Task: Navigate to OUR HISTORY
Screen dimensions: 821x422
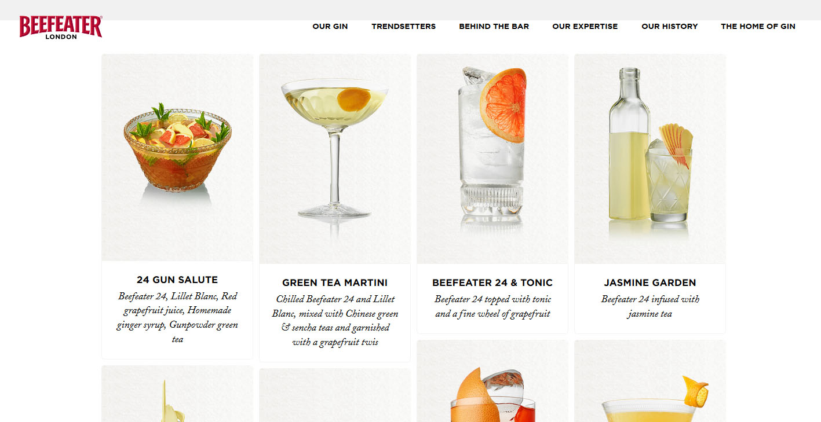Action: pos(670,26)
